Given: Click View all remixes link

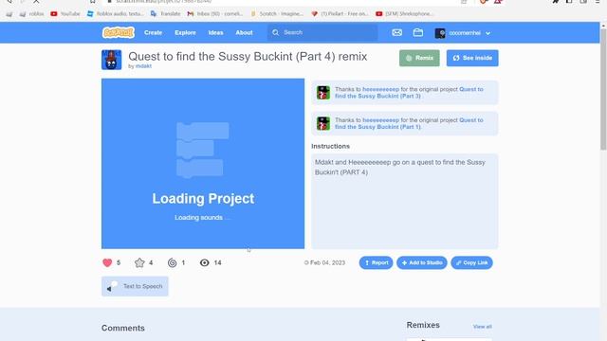Looking at the screenshot, I should 483,327.
